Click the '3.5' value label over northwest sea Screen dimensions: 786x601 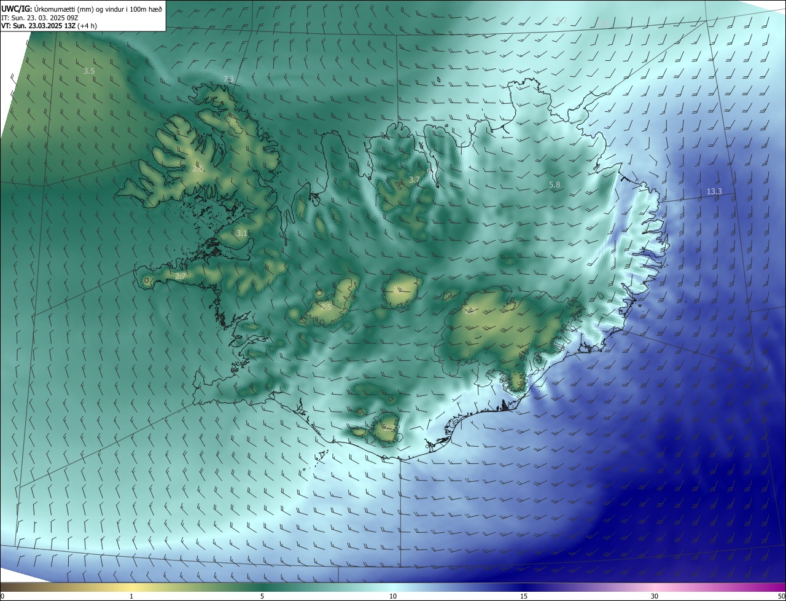[x=89, y=71]
